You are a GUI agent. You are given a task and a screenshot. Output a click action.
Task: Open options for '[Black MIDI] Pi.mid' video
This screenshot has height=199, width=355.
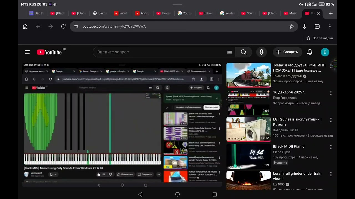331,147
